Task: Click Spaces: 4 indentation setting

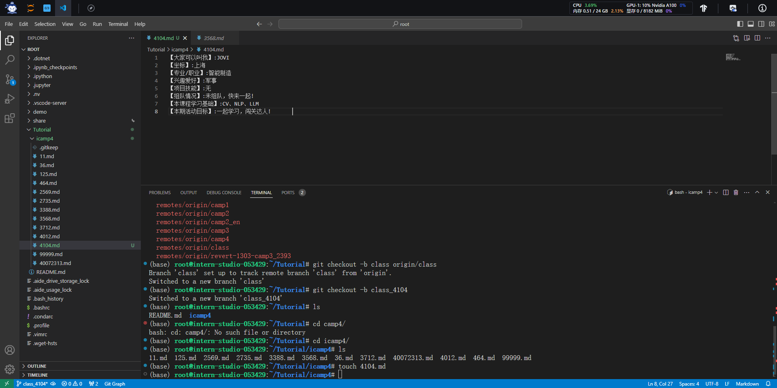Action: click(x=689, y=384)
